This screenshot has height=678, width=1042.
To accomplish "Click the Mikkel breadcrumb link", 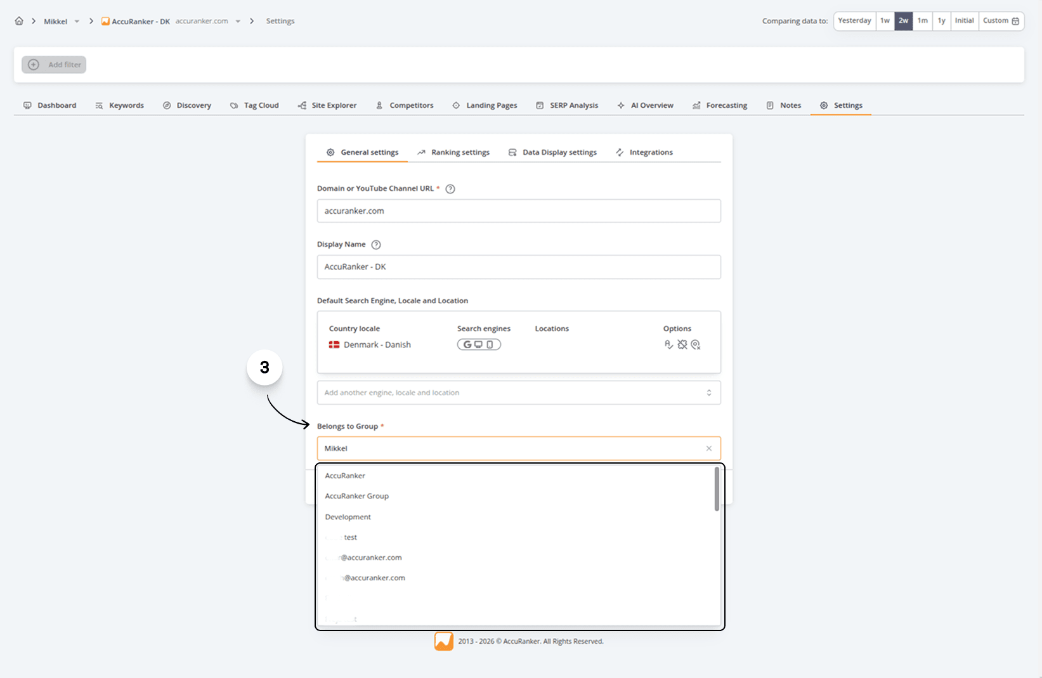I will click(x=55, y=22).
